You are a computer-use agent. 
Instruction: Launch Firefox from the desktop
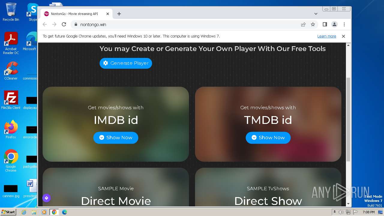pos(11,130)
